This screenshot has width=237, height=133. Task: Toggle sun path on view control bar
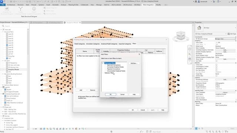pos(47,129)
